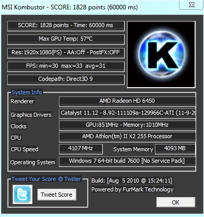This screenshot has width=204, height=217.
Task: Click the Catalyst 11.12 graphics drivers field
Action: pos(127,114)
